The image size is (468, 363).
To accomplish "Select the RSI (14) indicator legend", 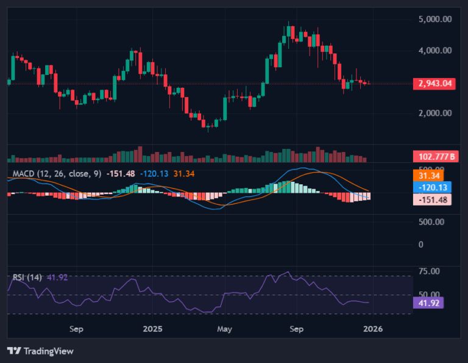I will [27, 278].
